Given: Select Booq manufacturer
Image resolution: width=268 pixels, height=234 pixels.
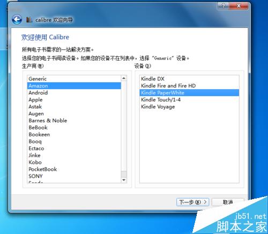Looking at the screenshot, I should coord(74,142).
